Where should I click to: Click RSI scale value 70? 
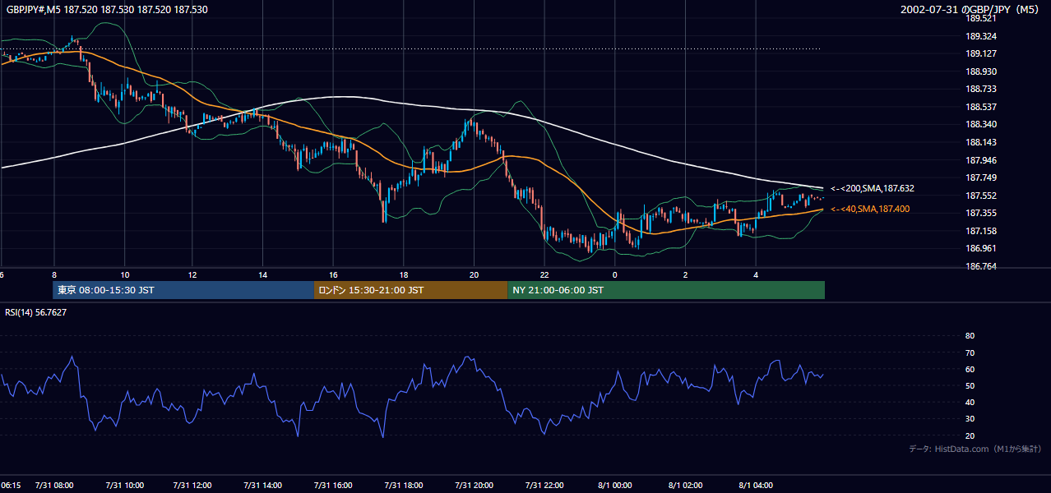click(970, 352)
